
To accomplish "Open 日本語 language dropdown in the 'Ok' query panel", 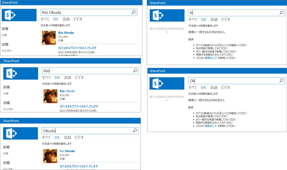I will tap(193, 94).
